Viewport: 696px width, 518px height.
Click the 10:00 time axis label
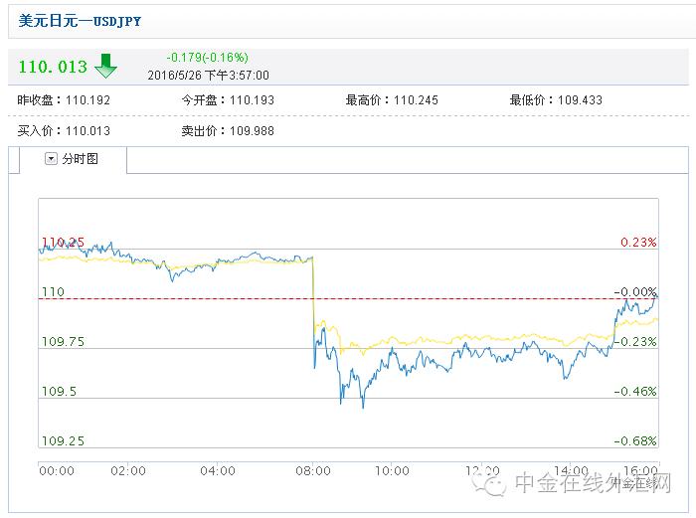(392, 471)
